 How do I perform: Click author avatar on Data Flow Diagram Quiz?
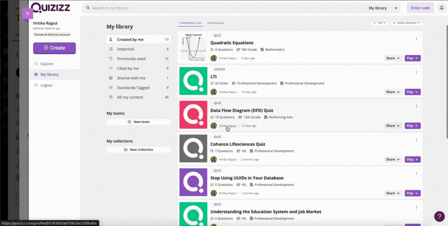click(x=214, y=126)
